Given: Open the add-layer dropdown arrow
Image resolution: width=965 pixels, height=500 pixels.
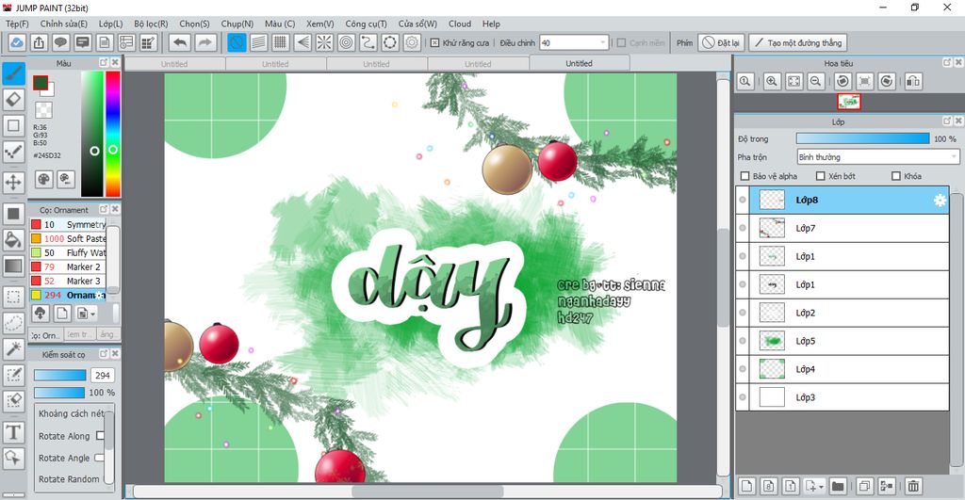Looking at the screenshot, I should (x=822, y=487).
